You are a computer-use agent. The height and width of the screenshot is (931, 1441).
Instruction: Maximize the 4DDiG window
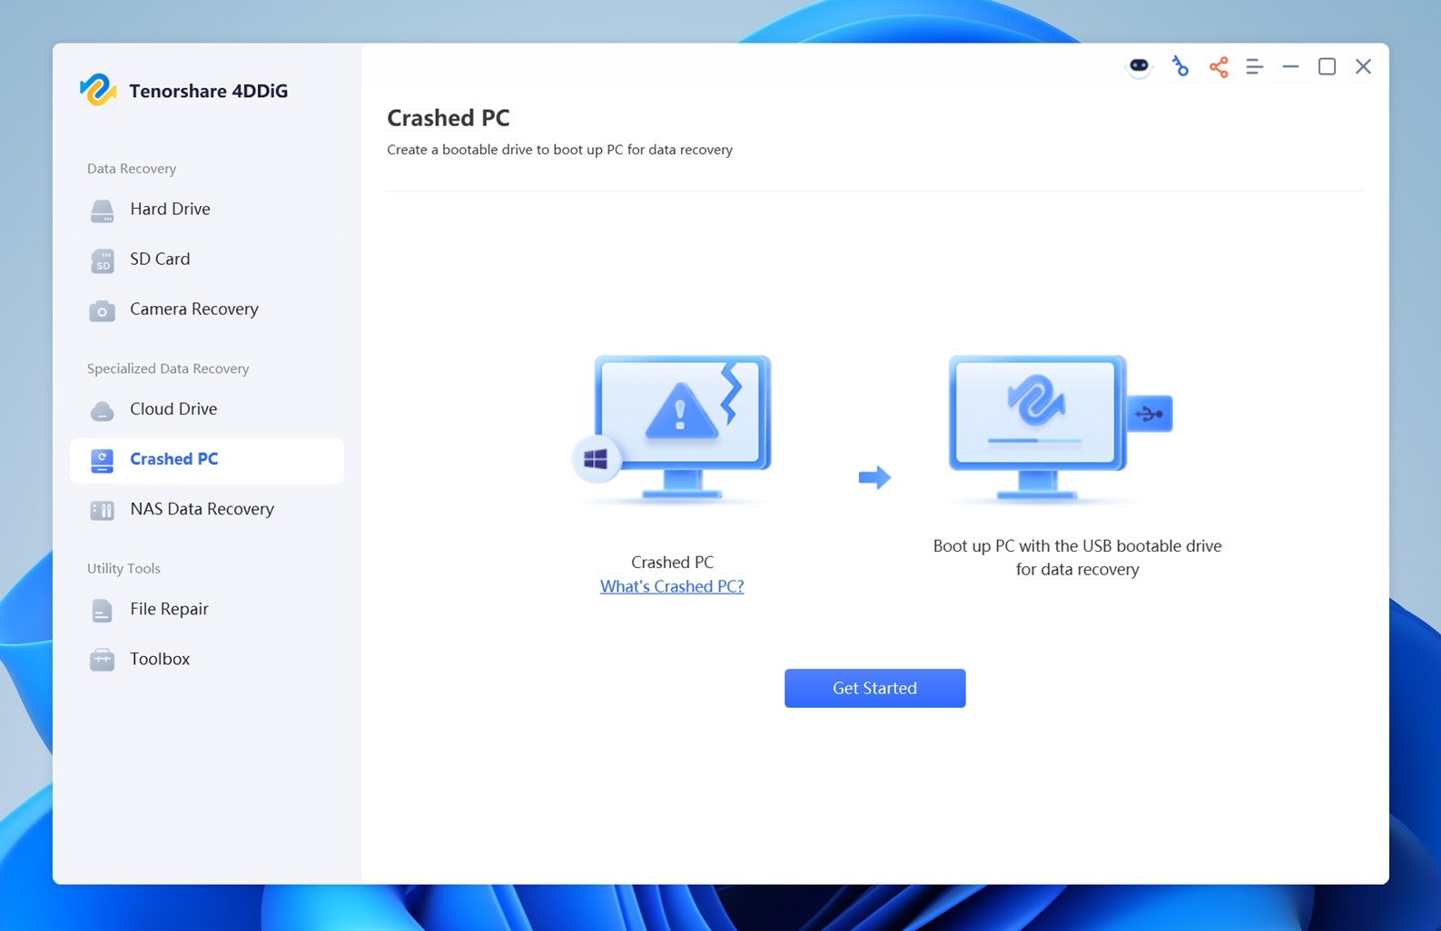pyautogui.click(x=1327, y=66)
